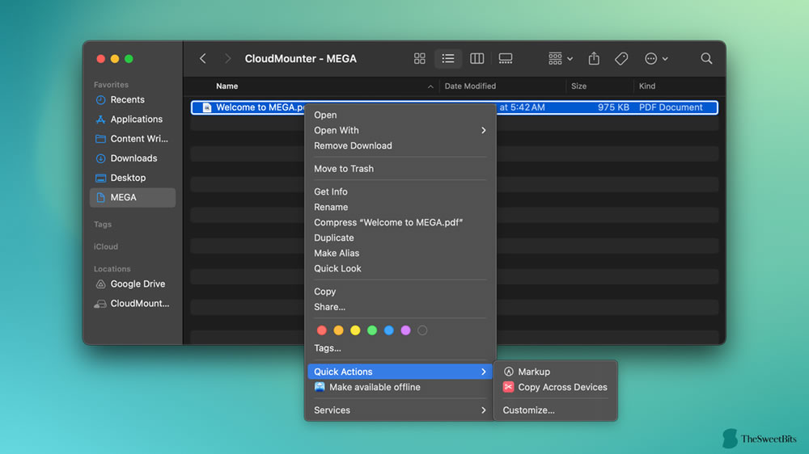
Task: Sort by the Size column header
Action: point(579,86)
